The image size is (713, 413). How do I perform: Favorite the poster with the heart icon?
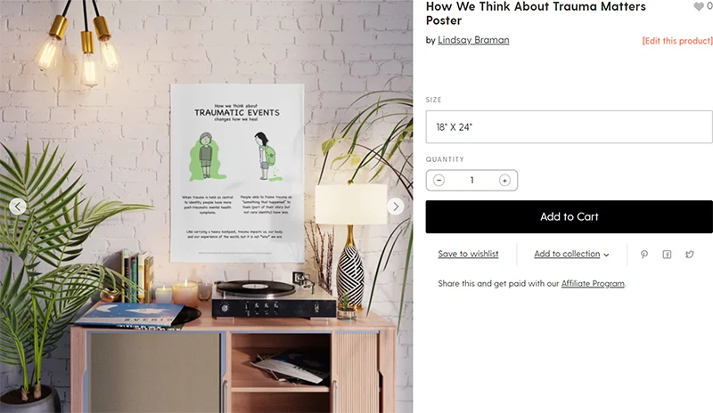coord(699,6)
